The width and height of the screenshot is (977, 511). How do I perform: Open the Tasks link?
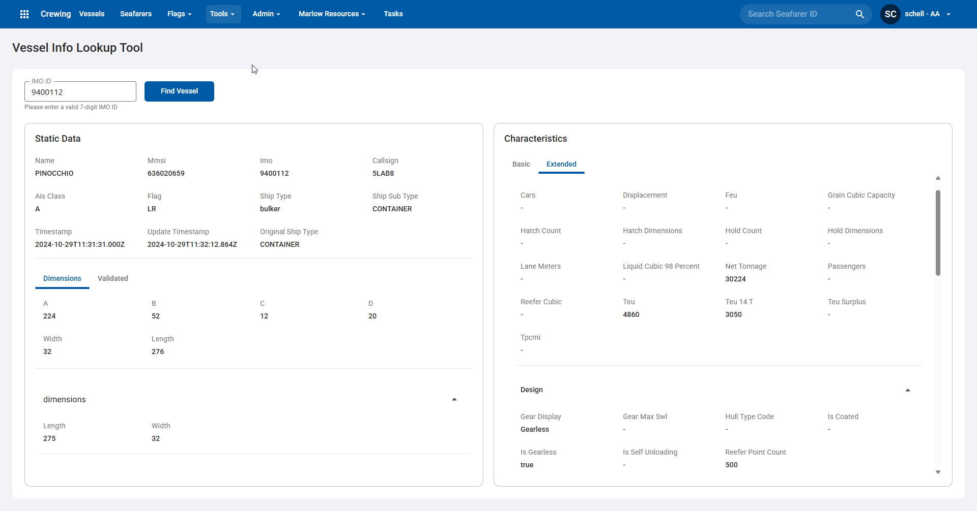tap(393, 14)
